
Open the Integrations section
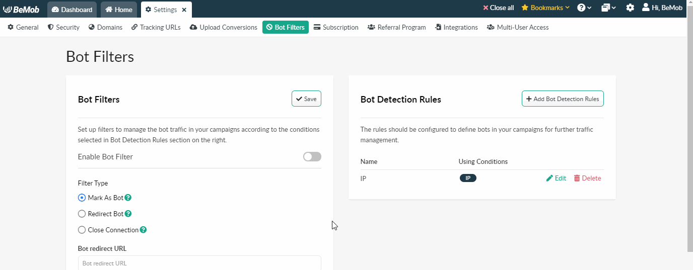(x=456, y=27)
